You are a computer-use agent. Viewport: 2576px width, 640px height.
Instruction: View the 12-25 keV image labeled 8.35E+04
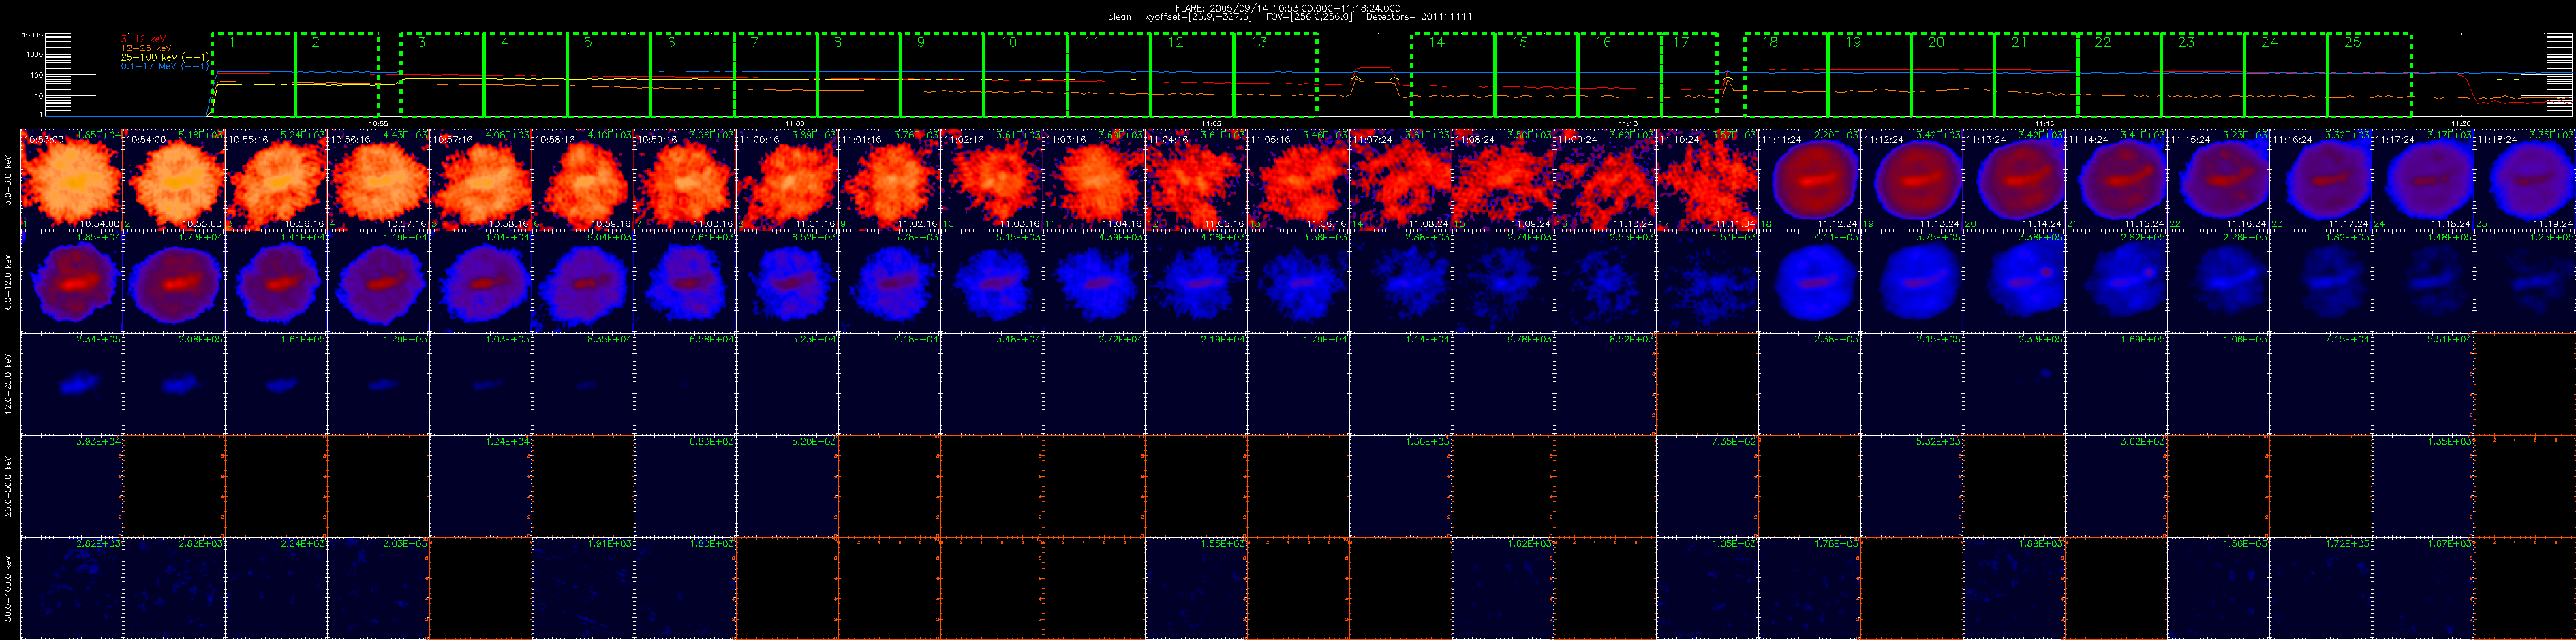[x=583, y=383]
